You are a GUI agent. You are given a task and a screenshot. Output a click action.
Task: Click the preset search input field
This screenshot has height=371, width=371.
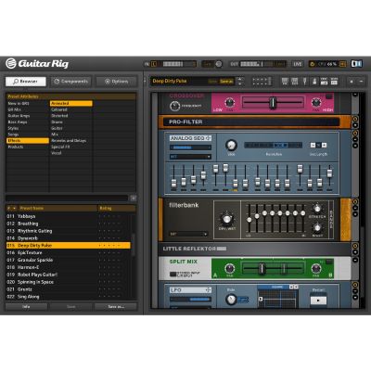coord(67,198)
